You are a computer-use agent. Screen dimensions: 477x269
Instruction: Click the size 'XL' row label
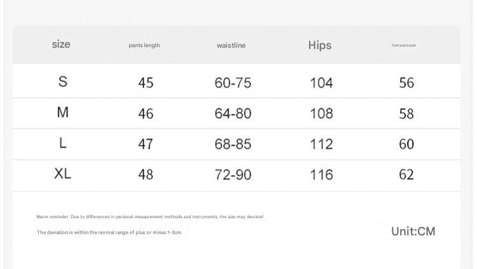[62, 174]
